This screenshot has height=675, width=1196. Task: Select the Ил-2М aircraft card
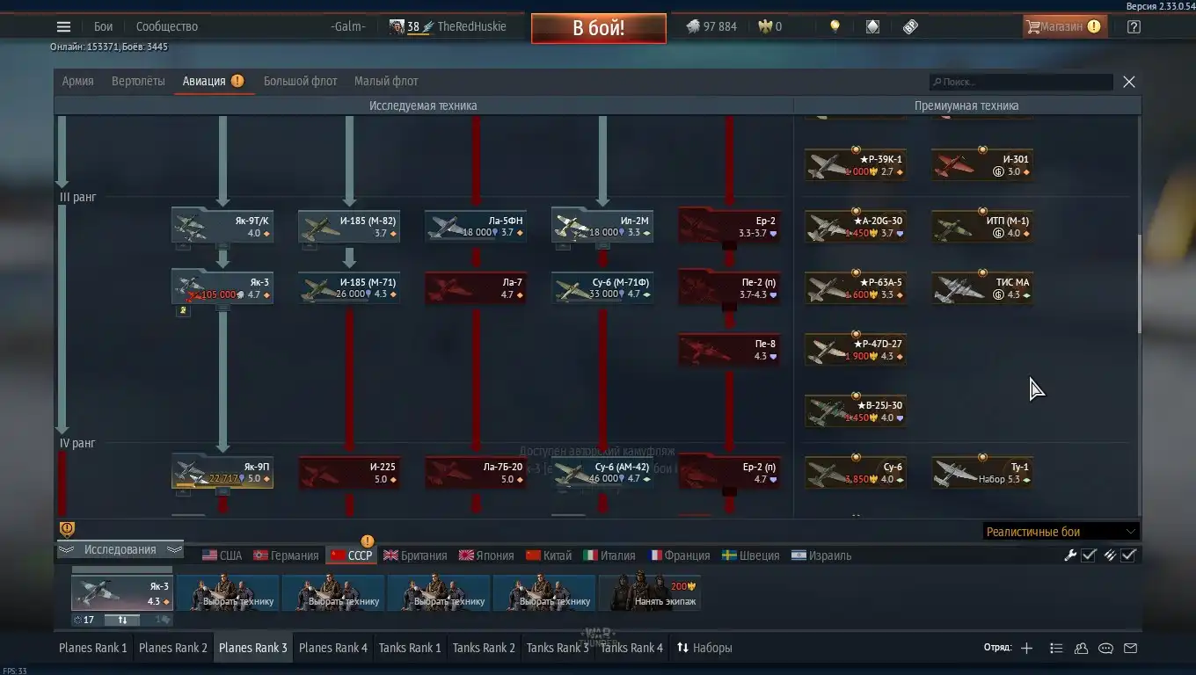[602, 226]
